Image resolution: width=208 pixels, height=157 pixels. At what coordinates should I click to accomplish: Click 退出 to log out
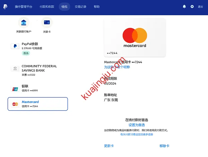[x=200, y=7]
